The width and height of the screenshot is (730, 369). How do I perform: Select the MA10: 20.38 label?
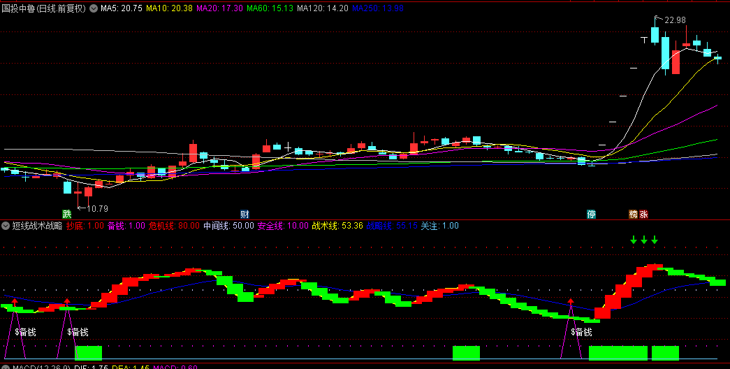pyautogui.click(x=169, y=8)
